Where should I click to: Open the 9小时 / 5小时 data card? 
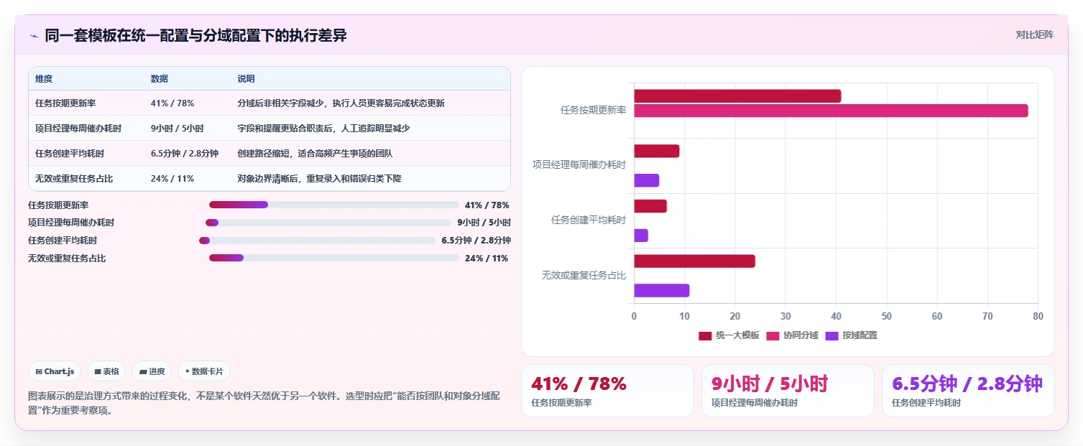tap(788, 391)
